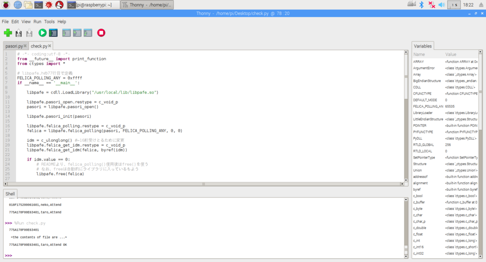
Task: Open the Run menu
Action: click(37, 21)
